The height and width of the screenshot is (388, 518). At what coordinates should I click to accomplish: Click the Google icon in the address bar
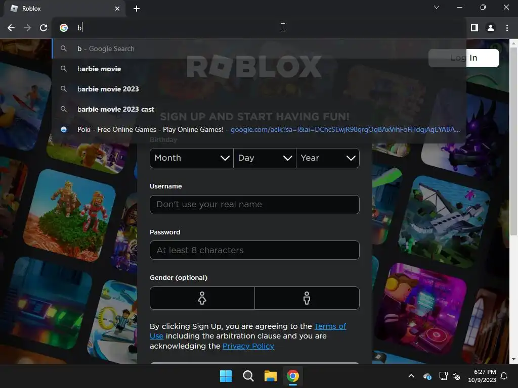[x=64, y=28]
